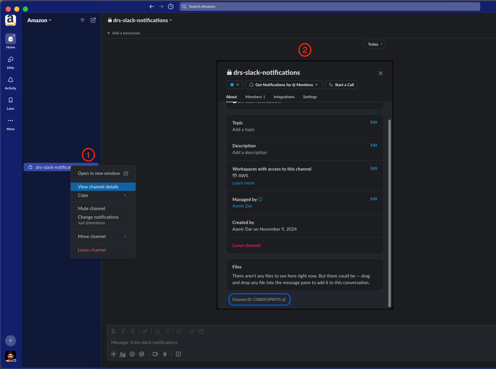Start a new message with the compose icon
The width and height of the screenshot is (496, 369).
pos(93,20)
